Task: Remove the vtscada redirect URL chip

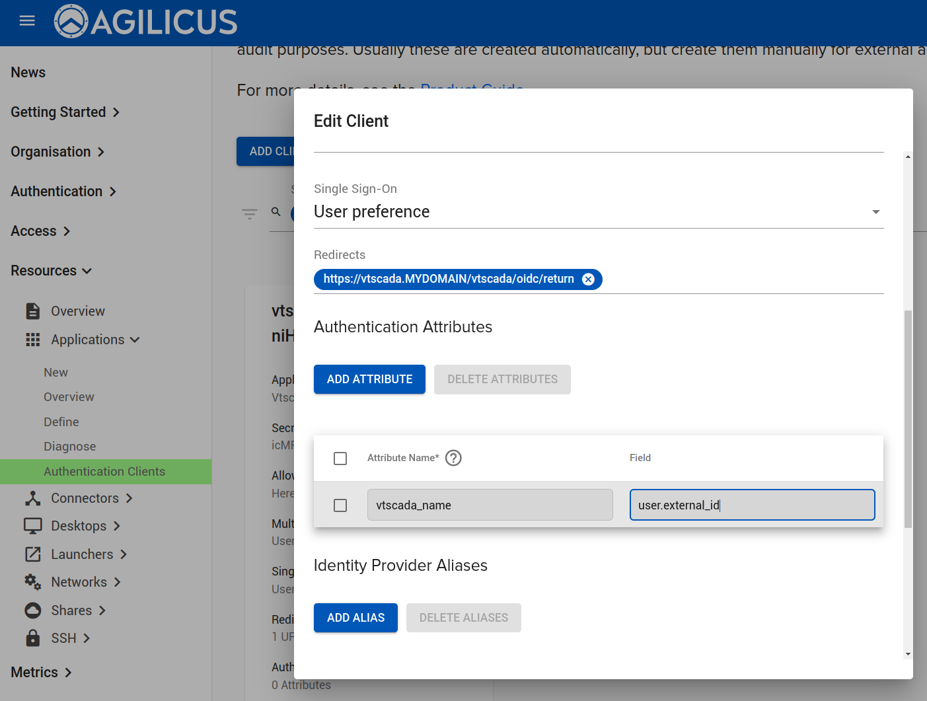Action: 588,279
